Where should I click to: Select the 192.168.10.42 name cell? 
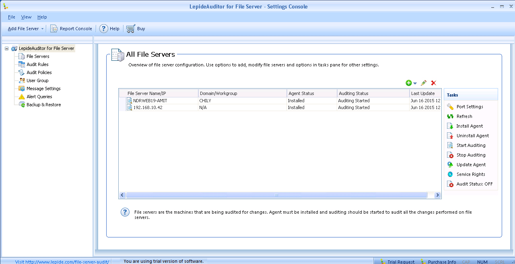pyautogui.click(x=148, y=107)
